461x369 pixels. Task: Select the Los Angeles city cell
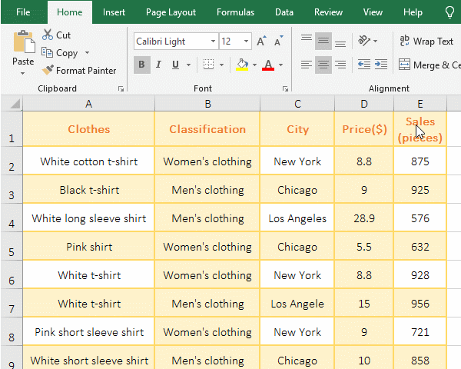pos(297,218)
